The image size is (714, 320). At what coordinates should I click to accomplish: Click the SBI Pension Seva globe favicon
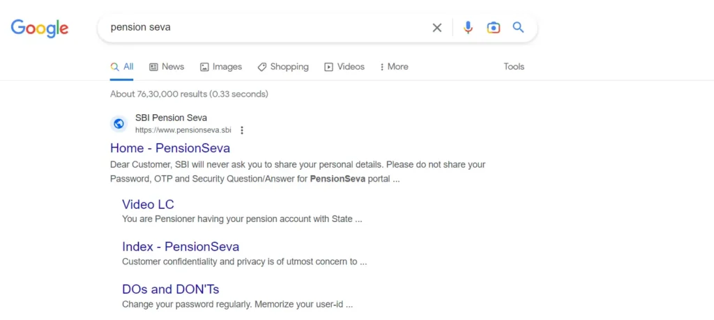click(119, 124)
